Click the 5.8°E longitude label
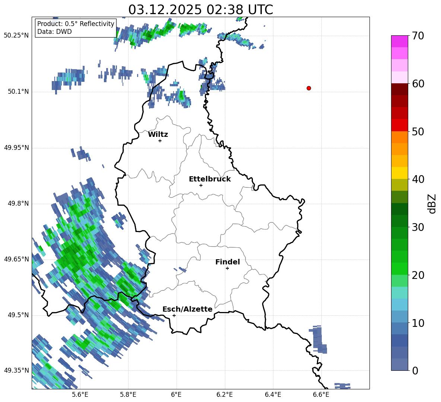441x402 pixels. pyautogui.click(x=128, y=395)
